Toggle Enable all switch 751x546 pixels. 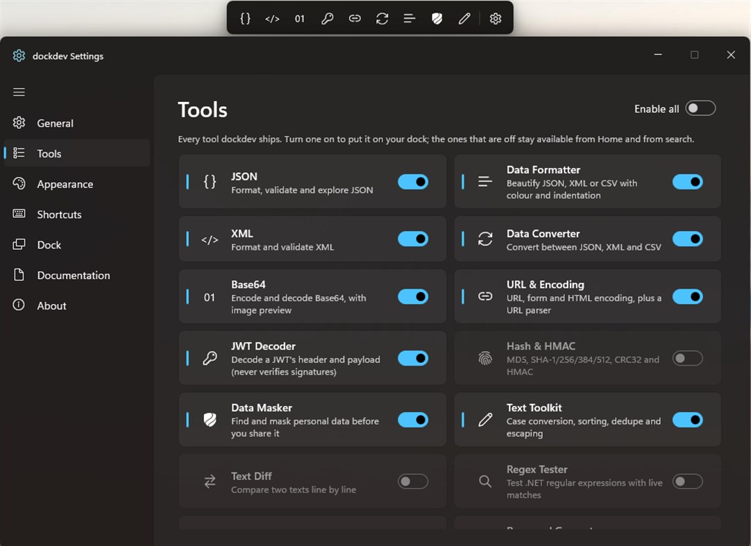pyautogui.click(x=700, y=108)
